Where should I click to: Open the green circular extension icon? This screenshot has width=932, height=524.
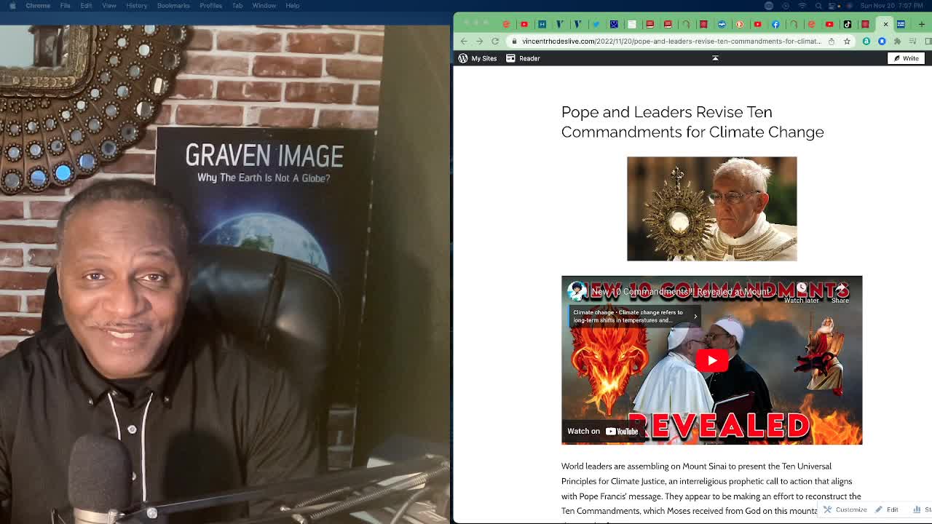(x=866, y=41)
